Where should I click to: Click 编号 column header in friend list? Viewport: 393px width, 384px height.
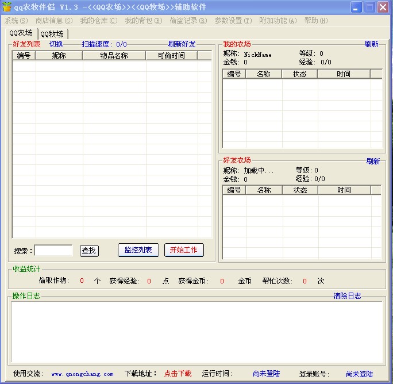[x=24, y=55]
